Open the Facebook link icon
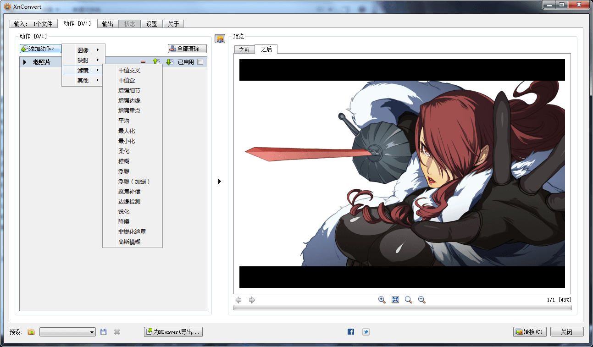The image size is (593, 347). click(x=351, y=332)
